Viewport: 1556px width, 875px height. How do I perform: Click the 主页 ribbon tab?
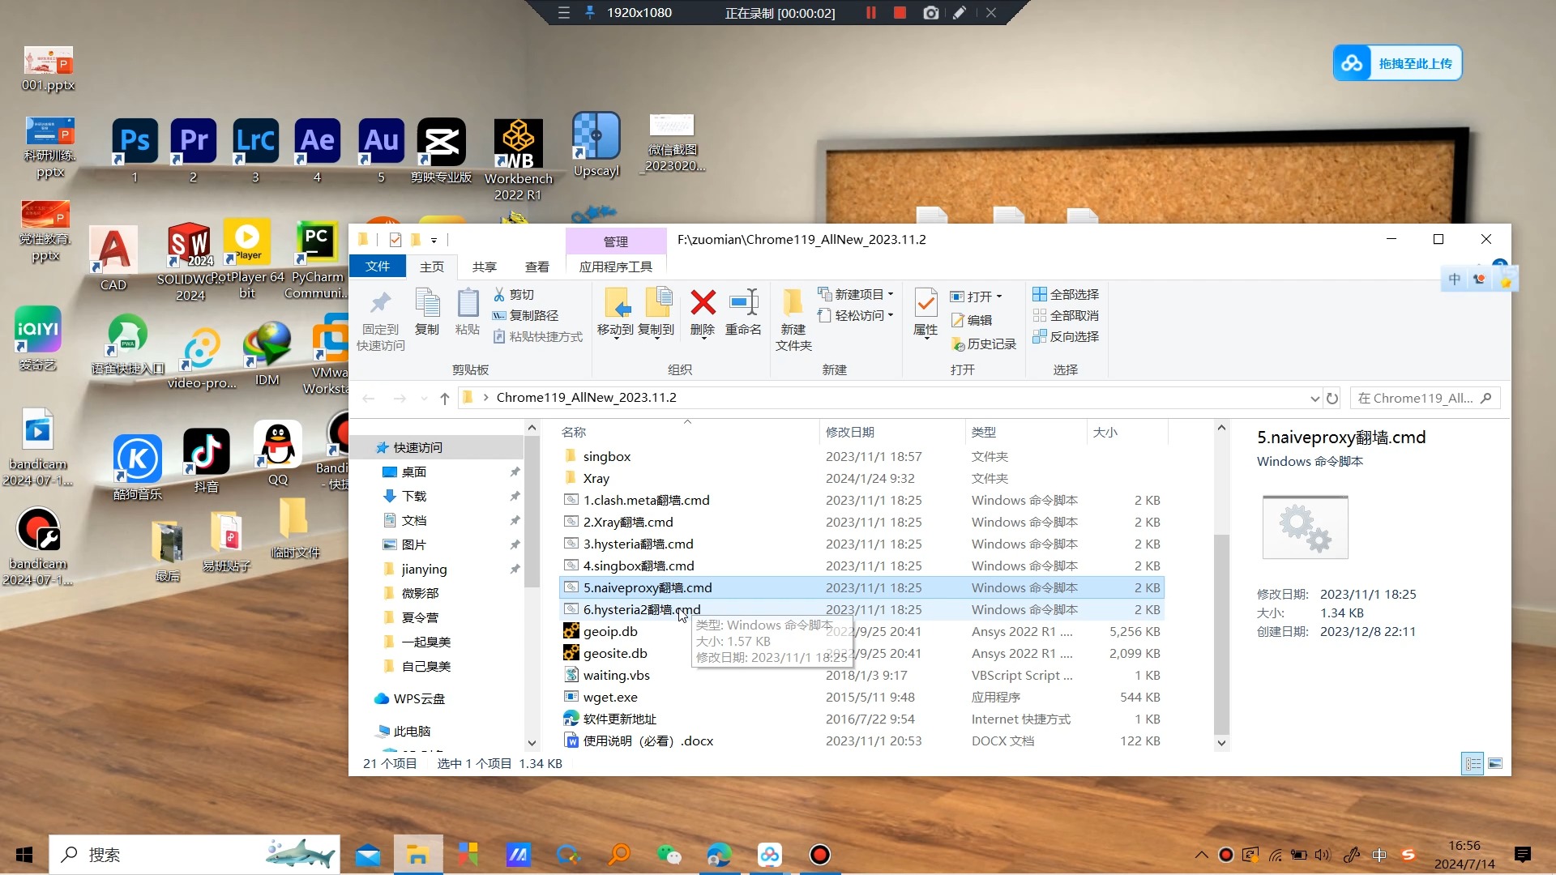(433, 267)
